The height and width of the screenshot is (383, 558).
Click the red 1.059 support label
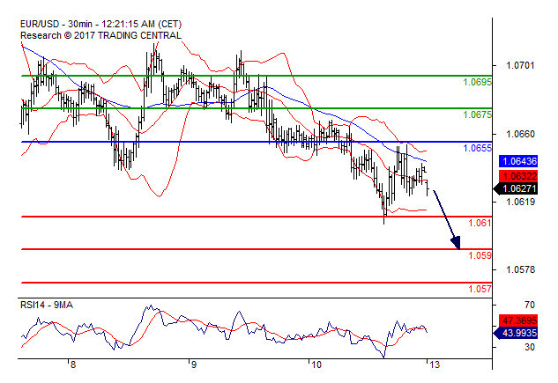tap(480, 255)
